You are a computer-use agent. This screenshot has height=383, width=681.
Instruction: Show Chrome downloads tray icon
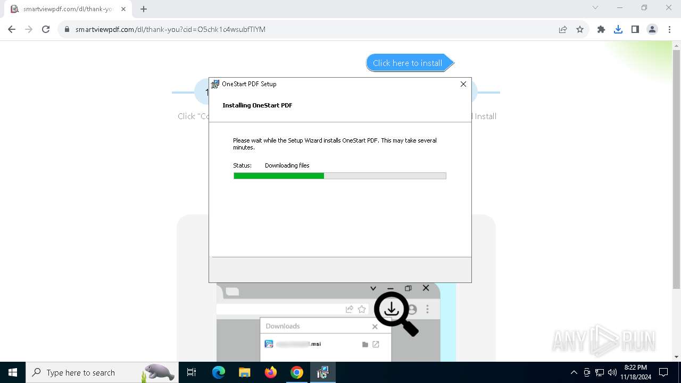click(x=618, y=29)
